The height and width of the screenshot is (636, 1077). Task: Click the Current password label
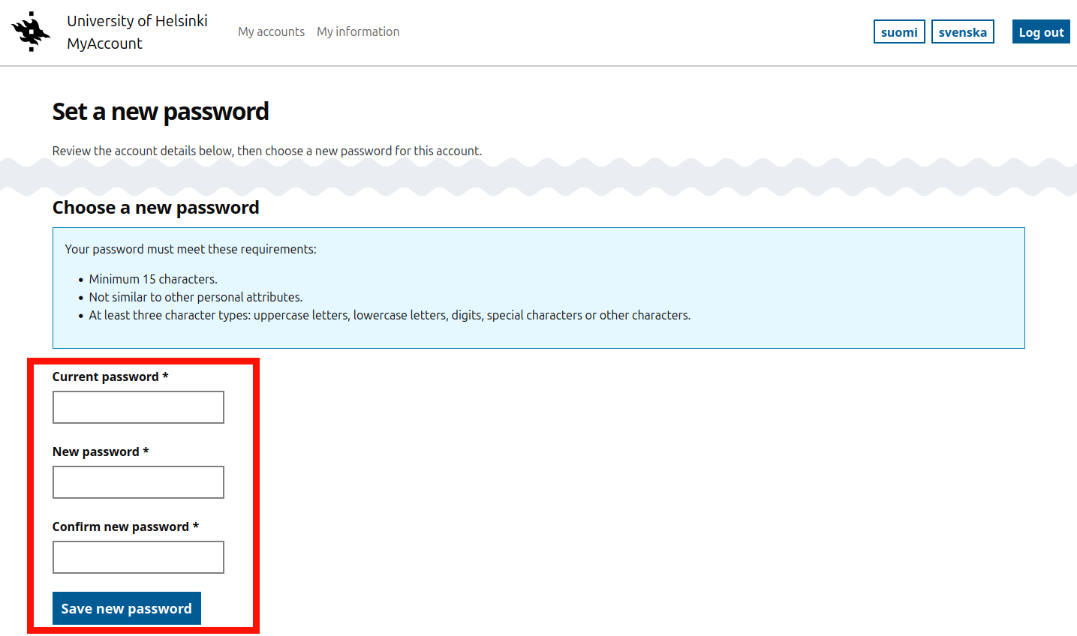(105, 376)
